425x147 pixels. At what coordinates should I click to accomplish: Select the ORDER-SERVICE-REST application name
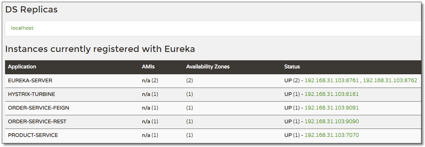coord(37,121)
